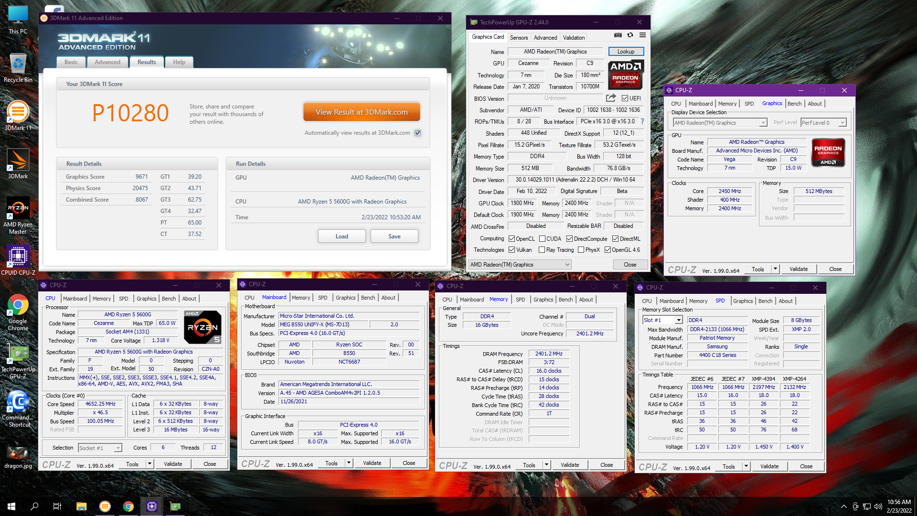
Task: Open the TechPowerUp GPU-Z desktop icon
Action: click(18, 362)
